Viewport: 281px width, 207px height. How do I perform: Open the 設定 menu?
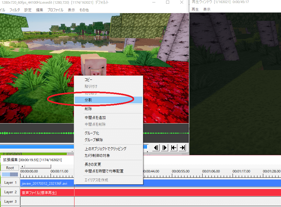coord(28,10)
